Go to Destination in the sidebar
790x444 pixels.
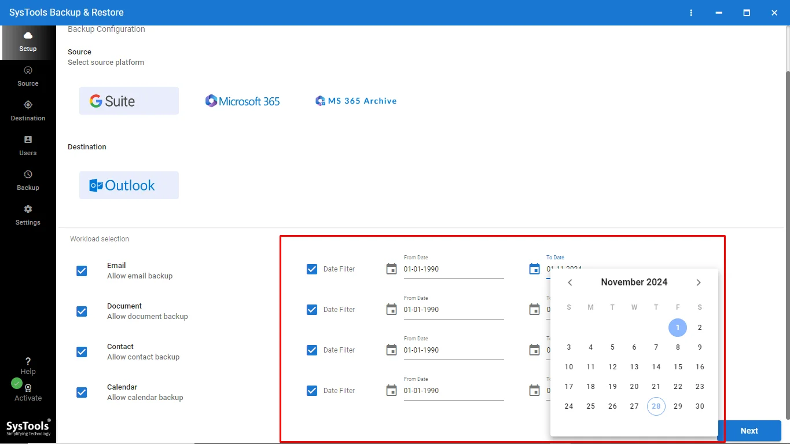tap(28, 111)
